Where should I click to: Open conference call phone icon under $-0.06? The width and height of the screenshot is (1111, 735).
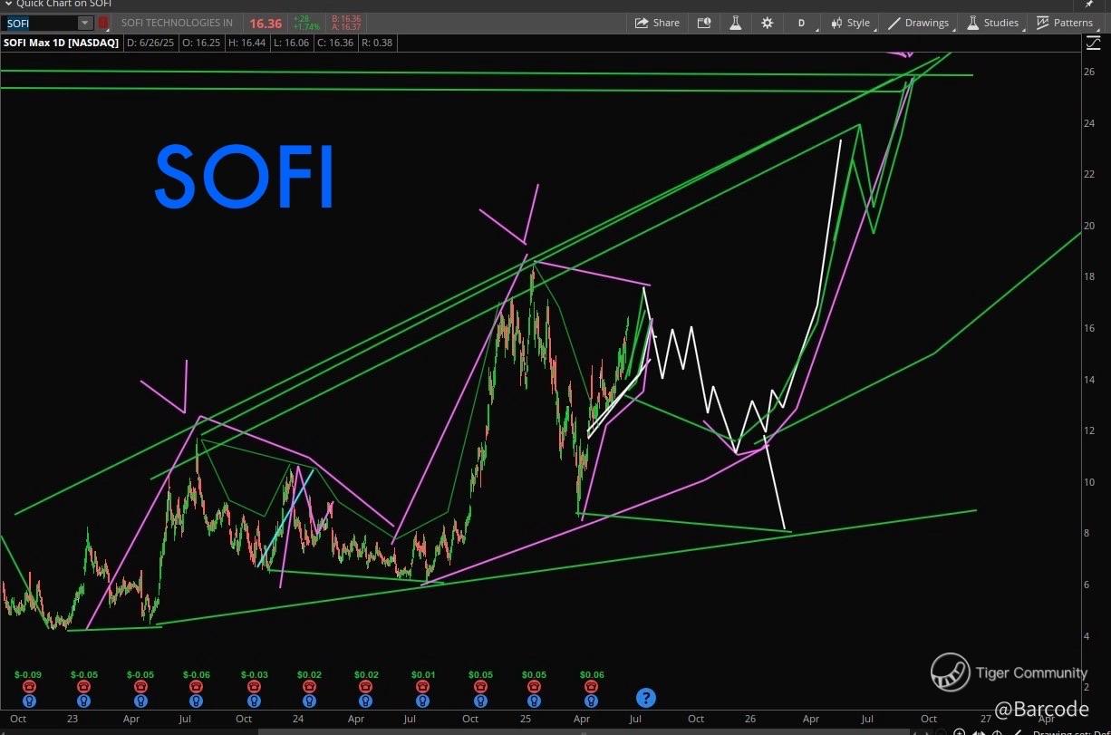click(x=196, y=687)
